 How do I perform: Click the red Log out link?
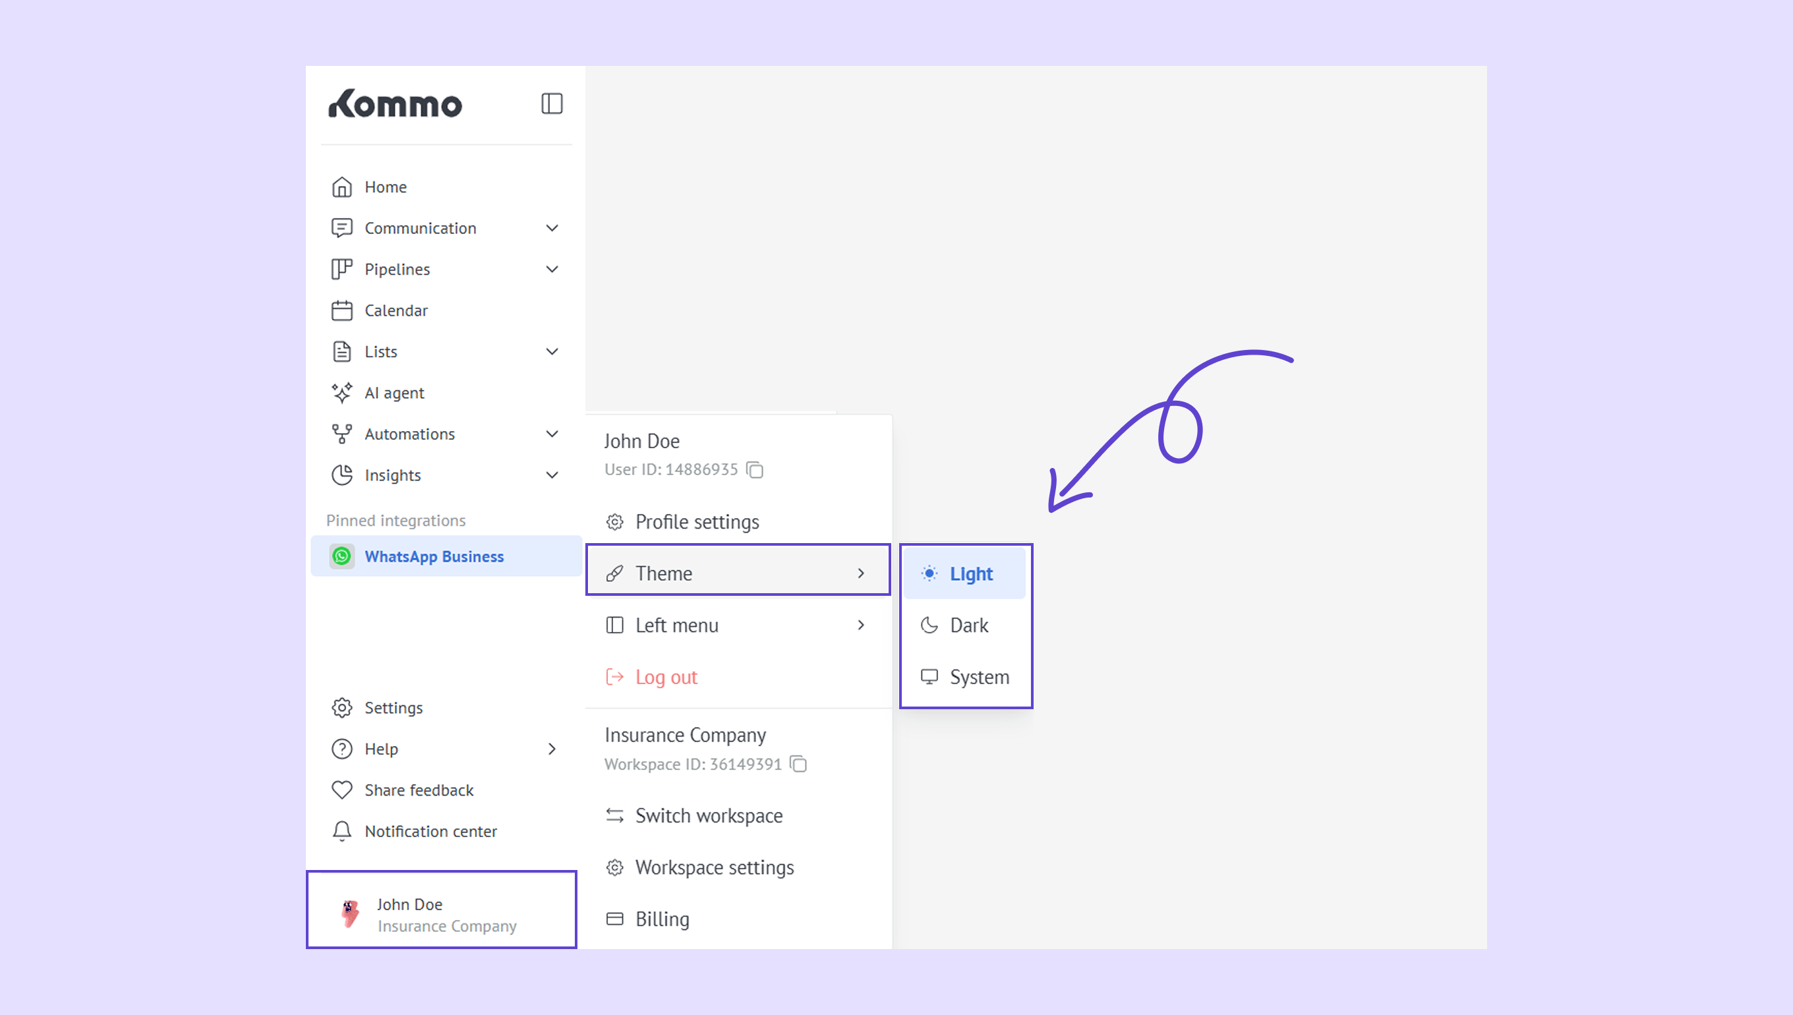tap(665, 677)
